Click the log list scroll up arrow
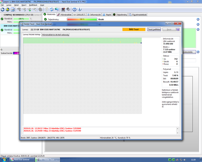Image resolution: width=202 pixels, height=162 pixels. 178,129
